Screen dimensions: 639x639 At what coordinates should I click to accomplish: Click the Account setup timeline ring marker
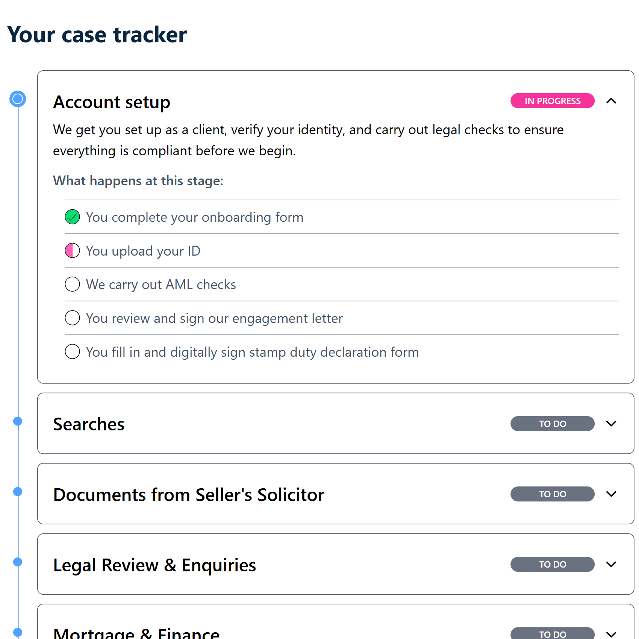coord(18,99)
